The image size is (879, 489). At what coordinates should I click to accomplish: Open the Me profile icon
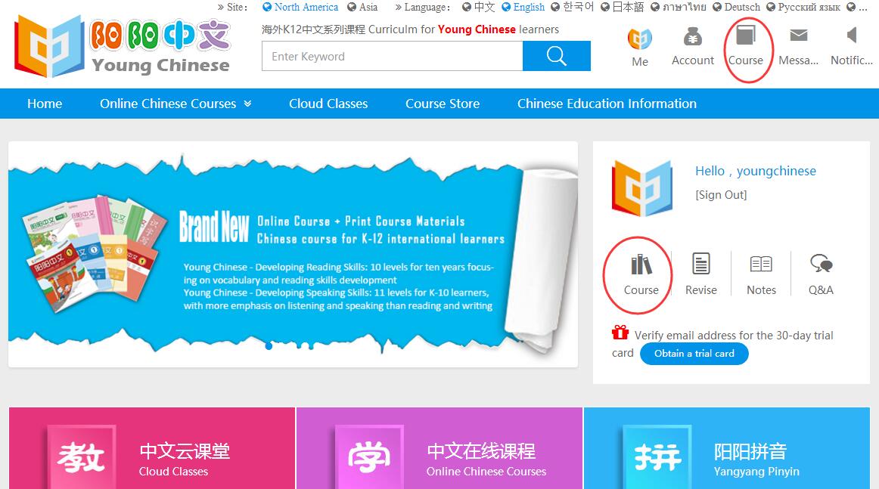(x=640, y=39)
